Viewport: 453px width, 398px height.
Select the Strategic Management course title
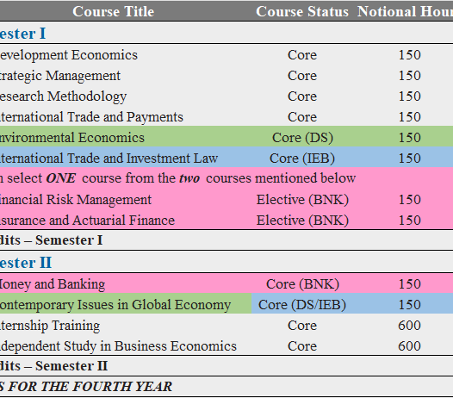[59, 76]
